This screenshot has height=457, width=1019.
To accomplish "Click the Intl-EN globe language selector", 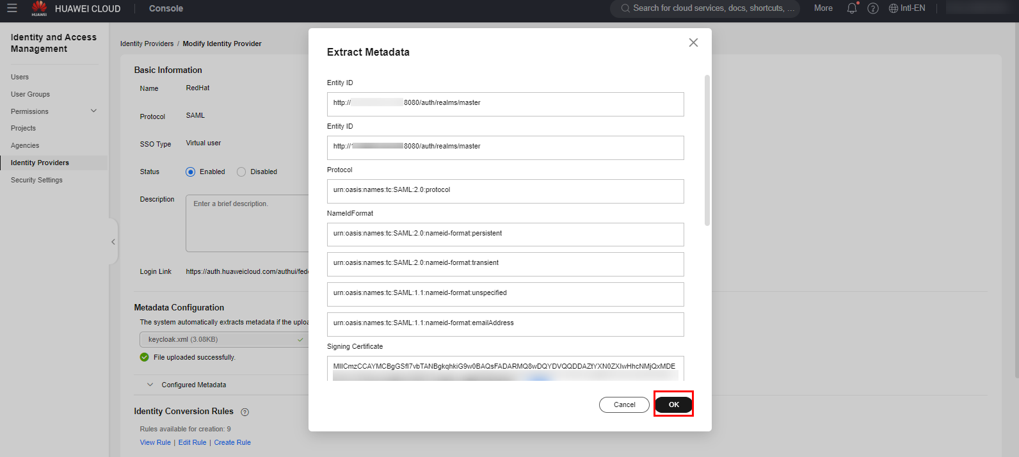I will [906, 8].
